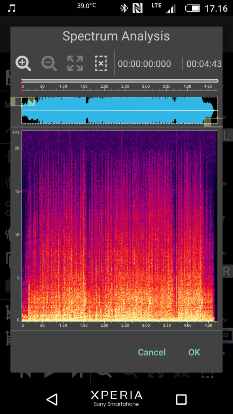Click the Cancel button
This screenshot has height=414, width=233.
(x=152, y=352)
